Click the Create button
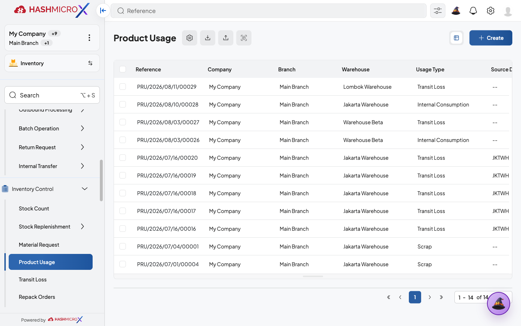 (x=491, y=38)
